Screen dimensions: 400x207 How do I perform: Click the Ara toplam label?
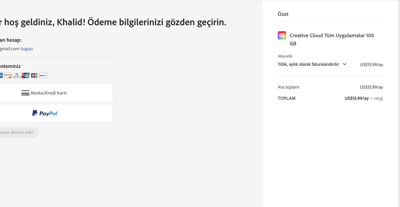[288, 87]
